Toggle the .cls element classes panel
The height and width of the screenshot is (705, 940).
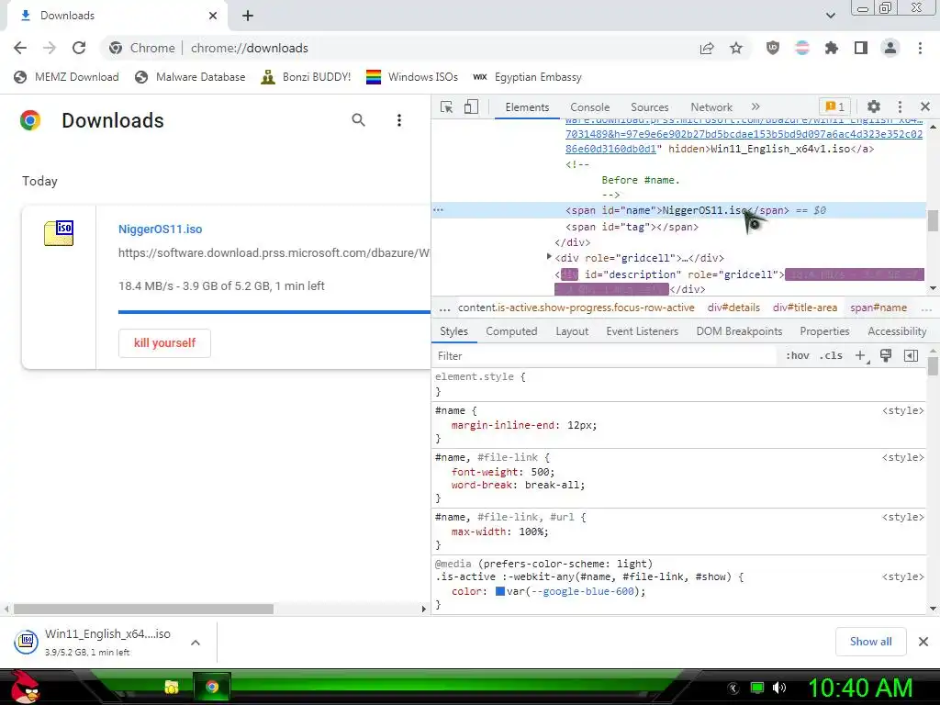[x=831, y=355]
